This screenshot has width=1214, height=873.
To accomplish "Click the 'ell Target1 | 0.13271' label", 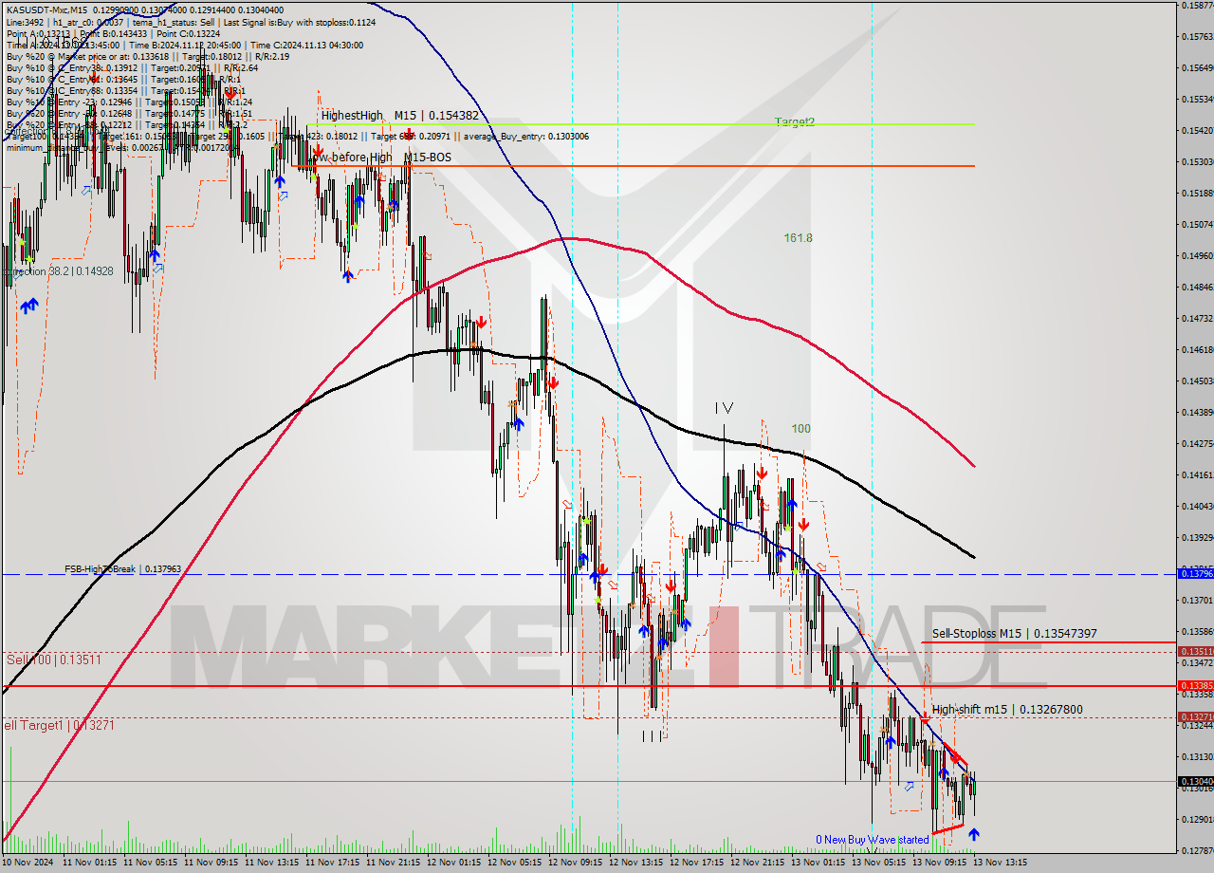I will (59, 725).
